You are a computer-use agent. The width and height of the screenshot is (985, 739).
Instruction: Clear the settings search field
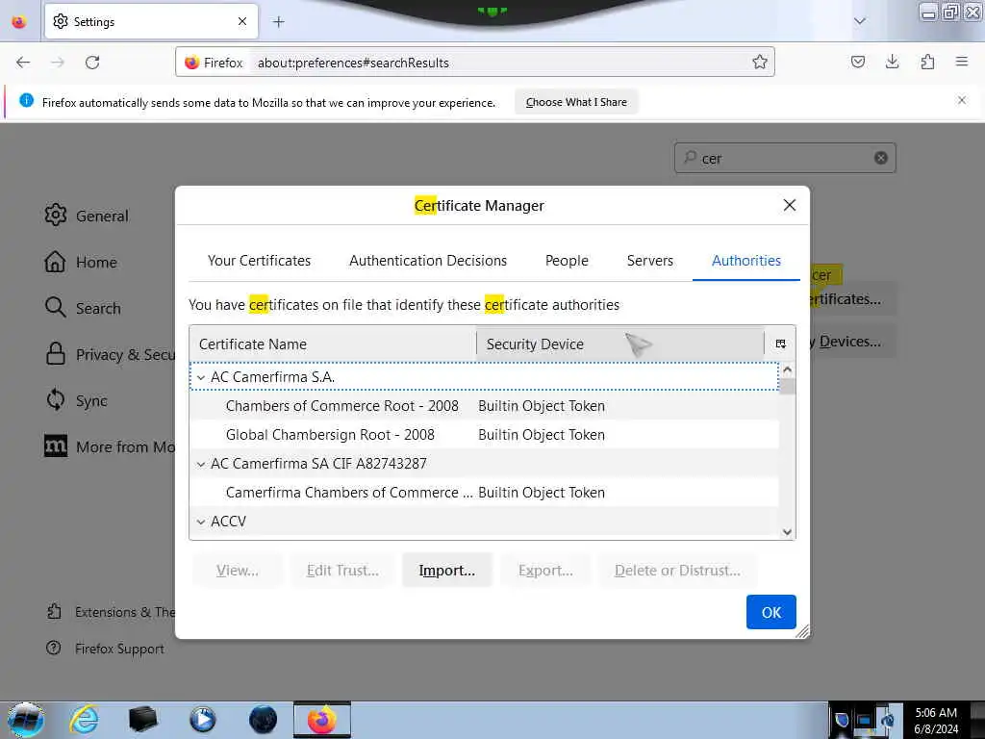881,158
